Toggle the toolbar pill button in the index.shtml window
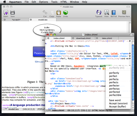137x116 pixels. 131,35
